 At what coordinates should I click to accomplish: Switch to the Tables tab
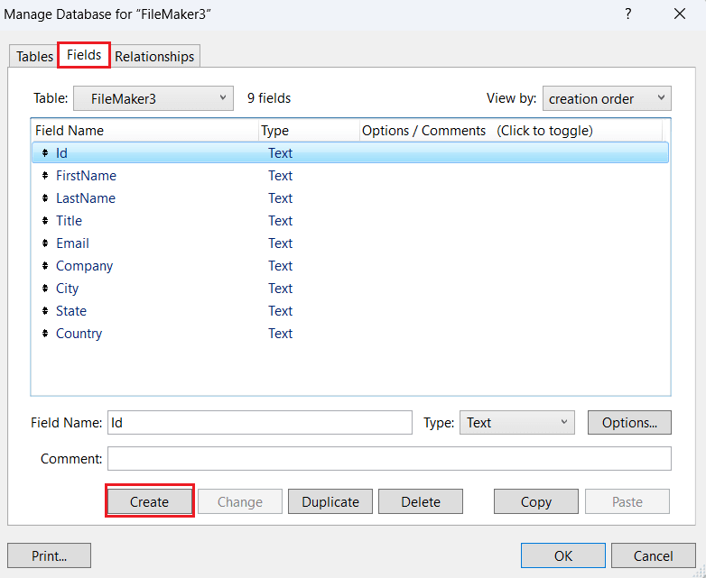[x=34, y=56]
